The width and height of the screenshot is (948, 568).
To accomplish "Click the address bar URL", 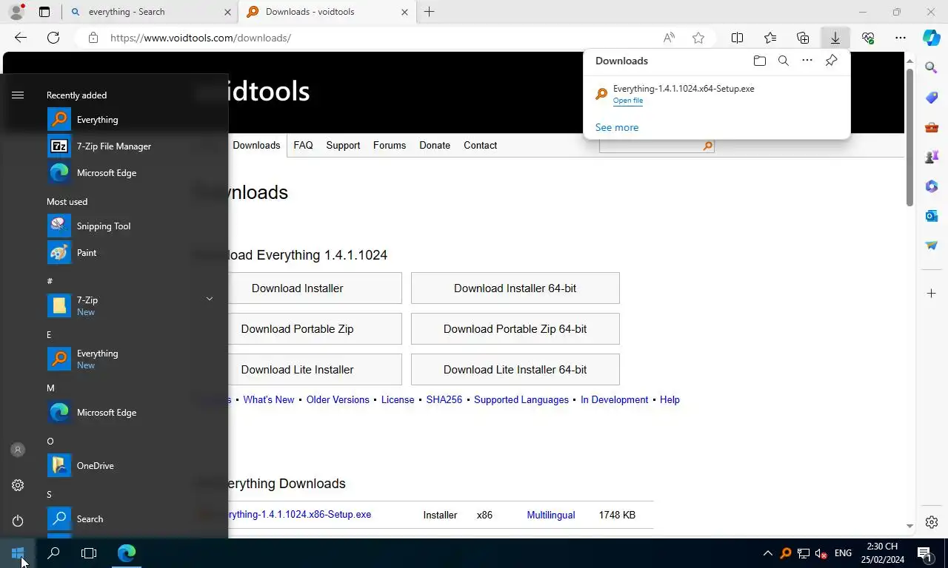I will point(201,38).
